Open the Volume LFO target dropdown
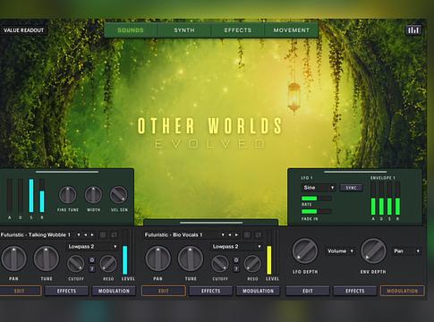 (340, 251)
